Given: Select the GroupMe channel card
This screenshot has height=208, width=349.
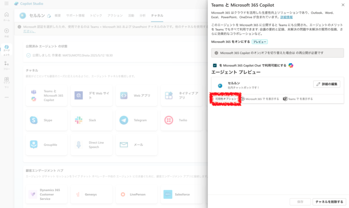Looking at the screenshot, I should (47, 145).
